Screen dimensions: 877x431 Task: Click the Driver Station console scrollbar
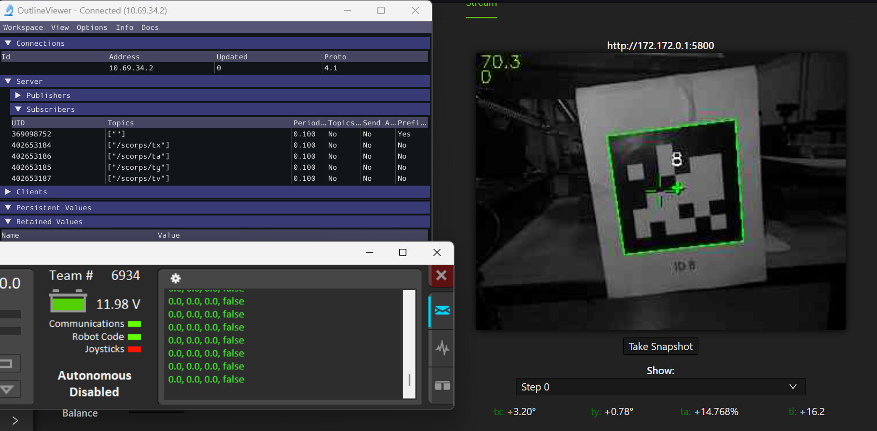[409, 344]
